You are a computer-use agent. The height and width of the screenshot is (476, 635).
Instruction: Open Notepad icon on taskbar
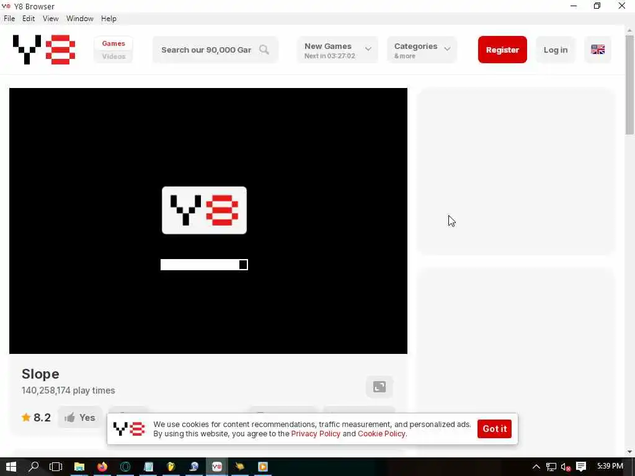point(148,467)
